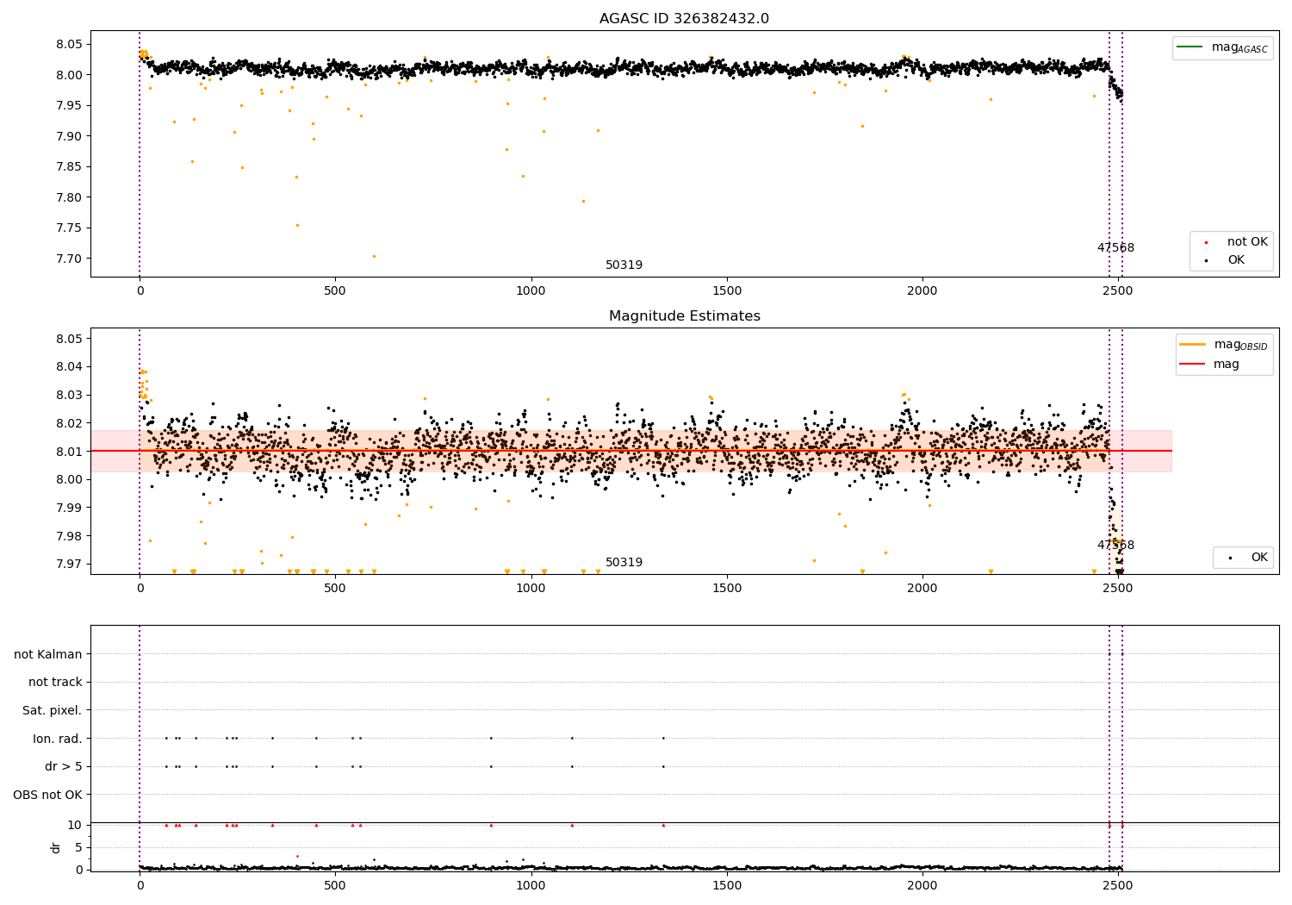The height and width of the screenshot is (905, 1292).
Task: Click the 'Sat. pixel.' row label
Action: click(x=53, y=710)
